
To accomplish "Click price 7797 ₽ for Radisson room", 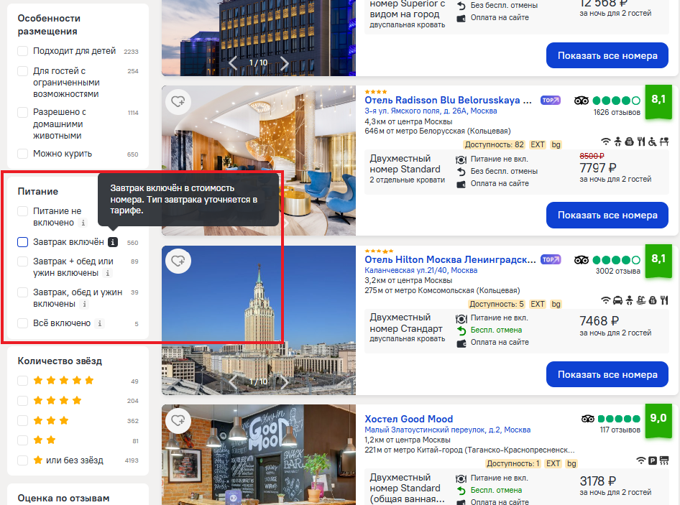I will 597,168.
